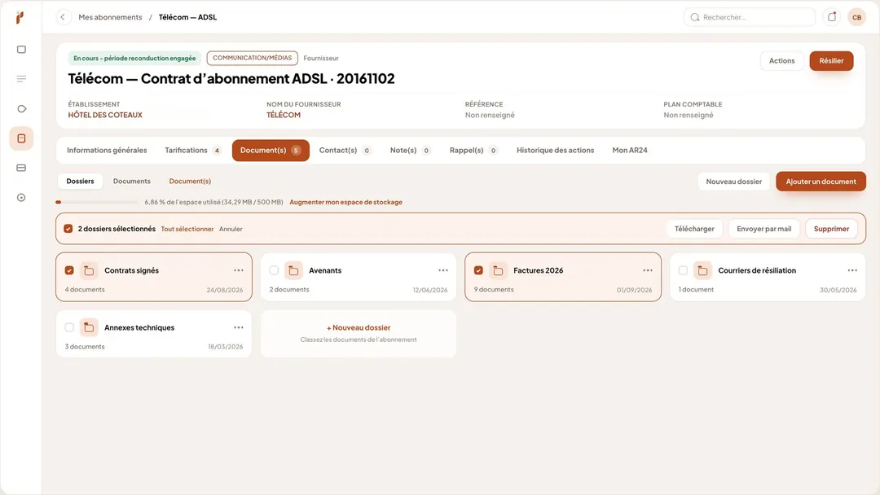Open Historique des actions tab
The height and width of the screenshot is (495, 880).
[x=555, y=151]
